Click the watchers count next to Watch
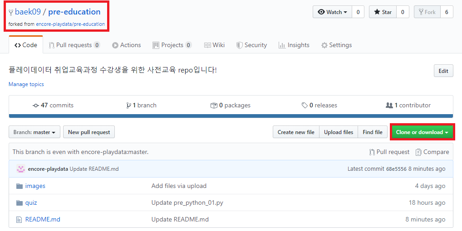The height and width of the screenshot is (231, 462). tap(358, 12)
